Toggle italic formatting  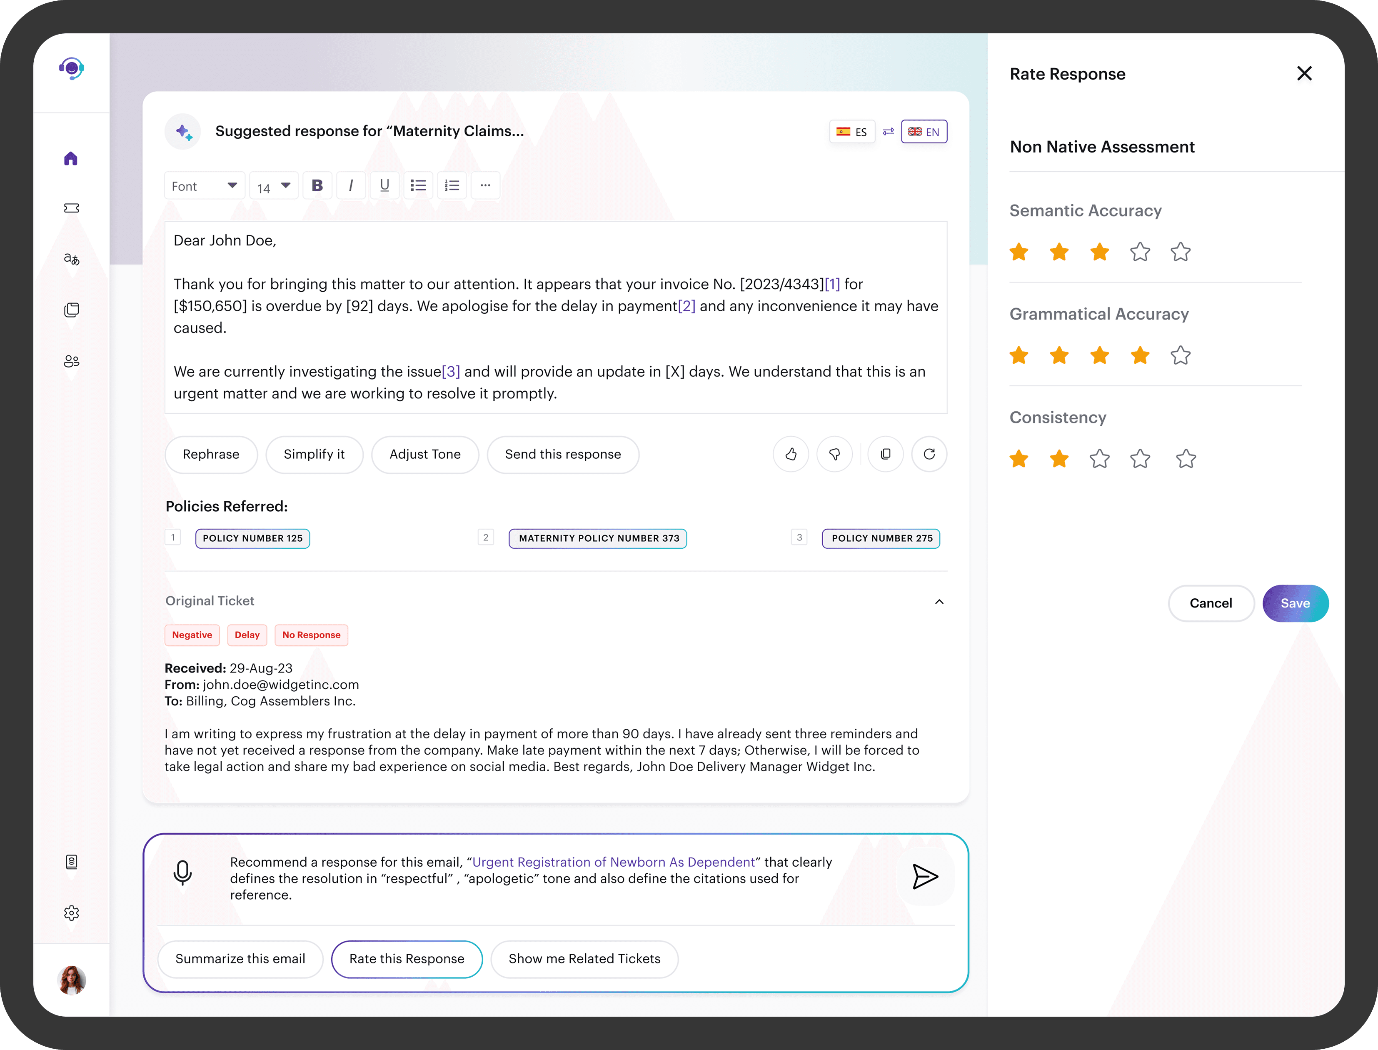tap(351, 186)
